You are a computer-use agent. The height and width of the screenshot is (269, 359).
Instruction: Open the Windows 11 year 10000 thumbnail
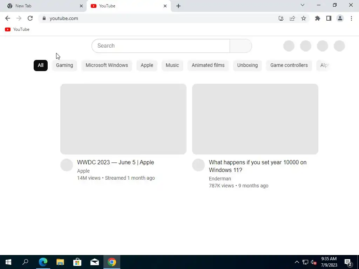click(x=255, y=119)
